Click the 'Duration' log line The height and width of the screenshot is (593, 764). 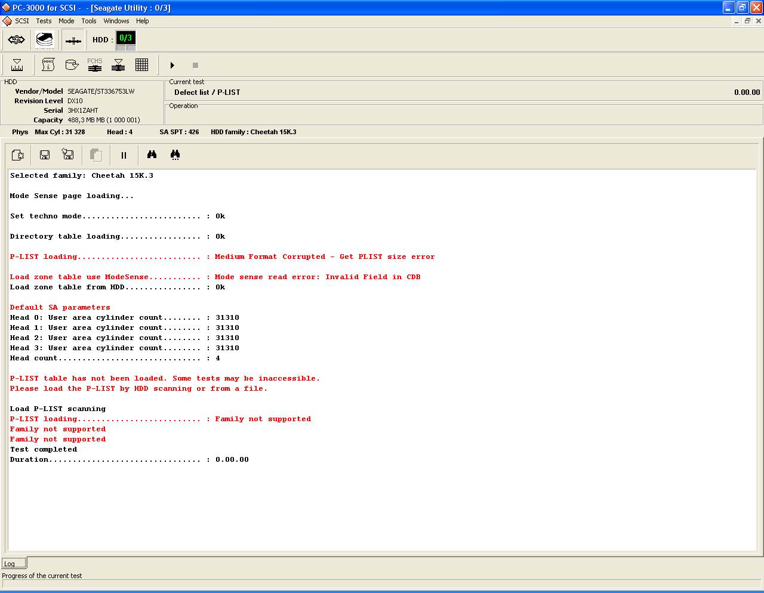tap(130, 459)
